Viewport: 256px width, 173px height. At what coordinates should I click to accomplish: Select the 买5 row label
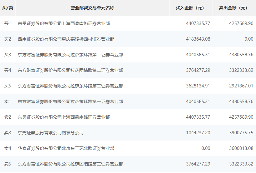click(x=8, y=86)
